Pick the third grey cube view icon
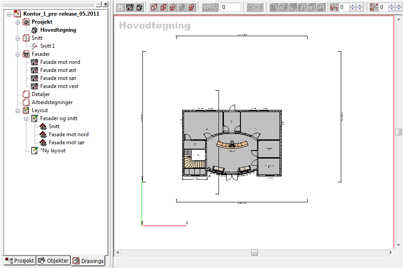 point(292,7)
